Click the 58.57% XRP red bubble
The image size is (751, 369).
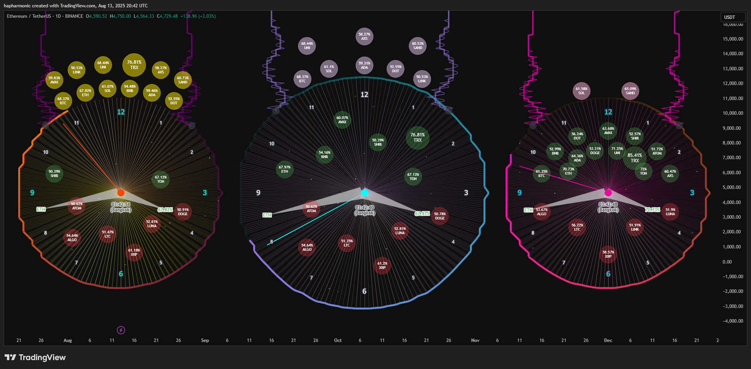click(x=608, y=254)
